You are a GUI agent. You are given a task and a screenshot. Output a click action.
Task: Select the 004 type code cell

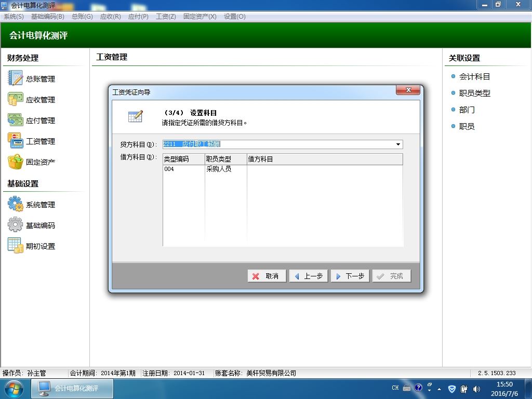[184, 169]
